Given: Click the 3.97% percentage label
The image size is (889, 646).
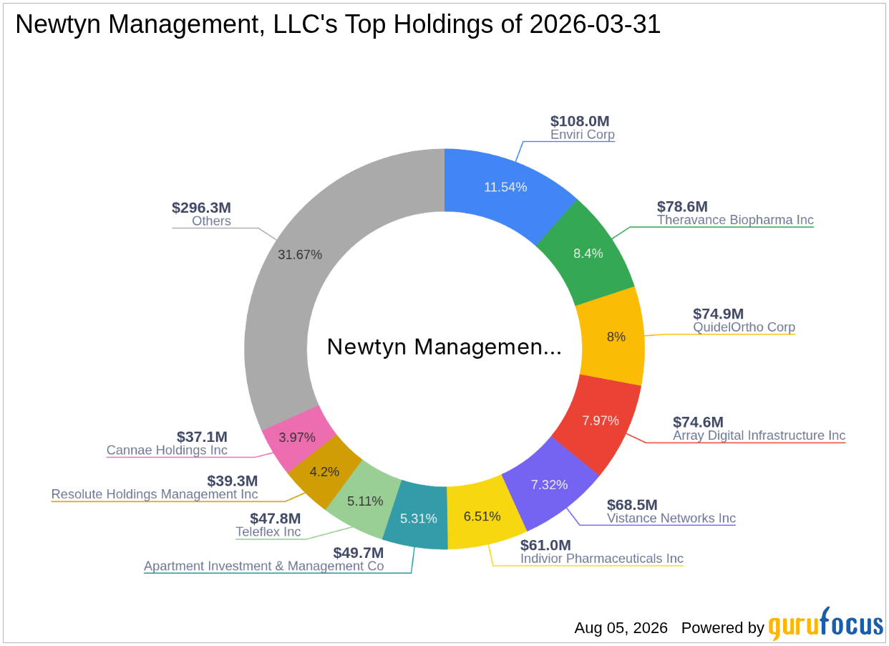Looking at the screenshot, I should pos(297,437).
